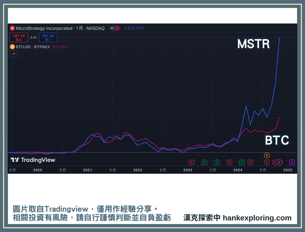Image resolution: width=305 pixels, height=232 pixels.
Task: Click the red 397.28 sell button
Action: (19, 38)
